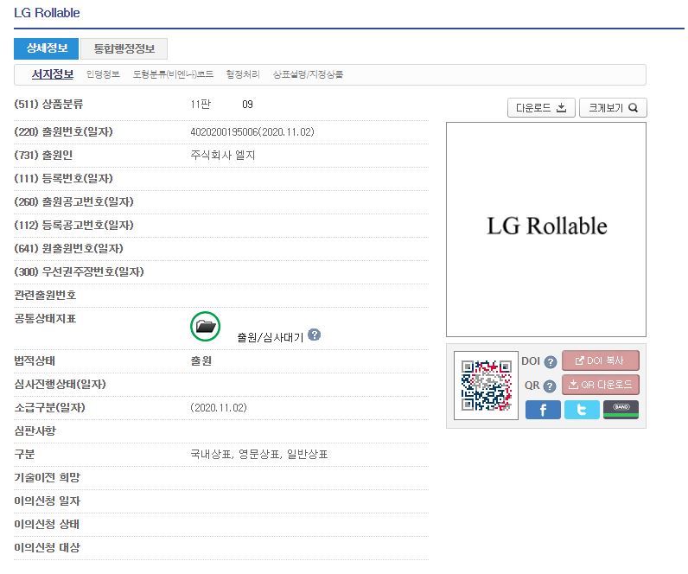Viewport: 688px width, 574px height.
Task: Select the 인명정보 sub-tab
Action: 103,74
